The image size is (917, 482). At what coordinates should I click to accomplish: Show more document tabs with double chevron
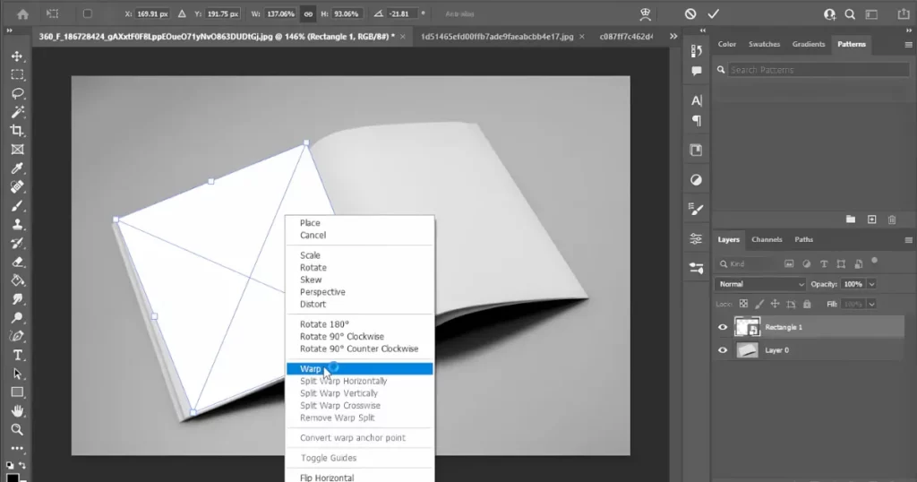pos(673,36)
